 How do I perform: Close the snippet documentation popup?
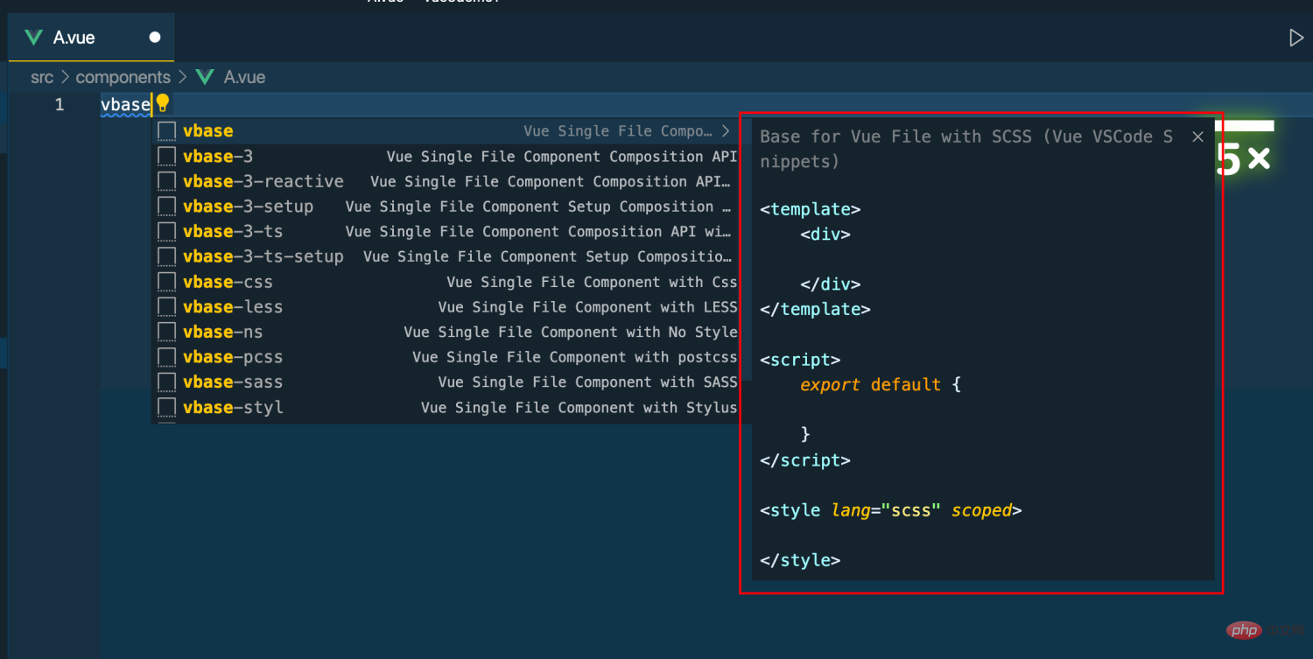(1197, 137)
